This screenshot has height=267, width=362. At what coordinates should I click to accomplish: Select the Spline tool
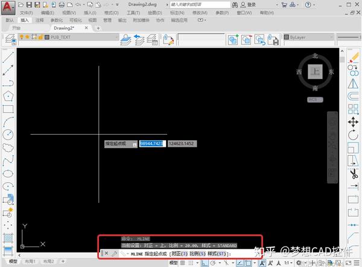(8, 161)
